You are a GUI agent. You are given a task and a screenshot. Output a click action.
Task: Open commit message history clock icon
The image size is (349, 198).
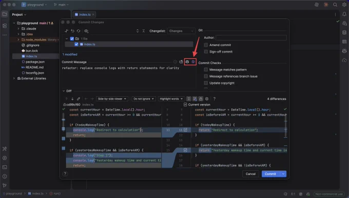175,62
